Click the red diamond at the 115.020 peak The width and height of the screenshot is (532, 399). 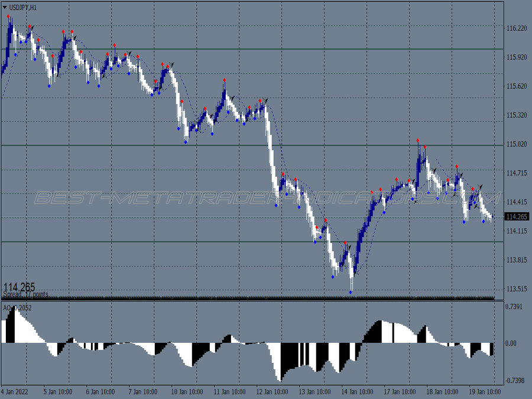click(418, 140)
